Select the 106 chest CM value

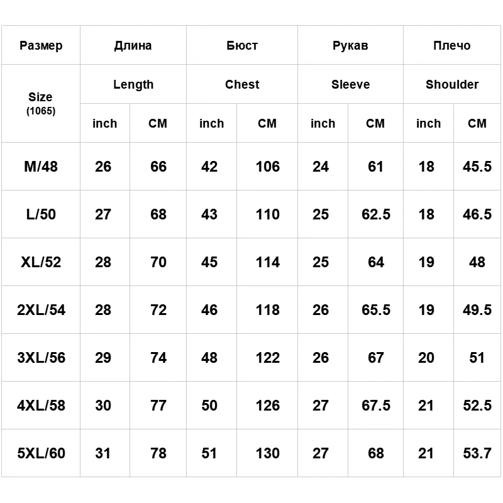click(x=267, y=167)
